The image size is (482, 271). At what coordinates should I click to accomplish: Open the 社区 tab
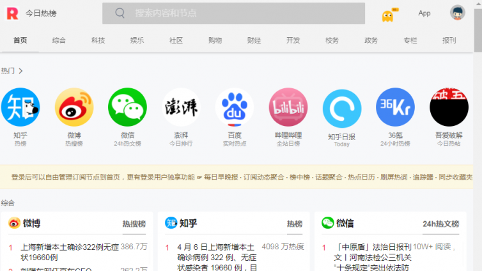(176, 40)
